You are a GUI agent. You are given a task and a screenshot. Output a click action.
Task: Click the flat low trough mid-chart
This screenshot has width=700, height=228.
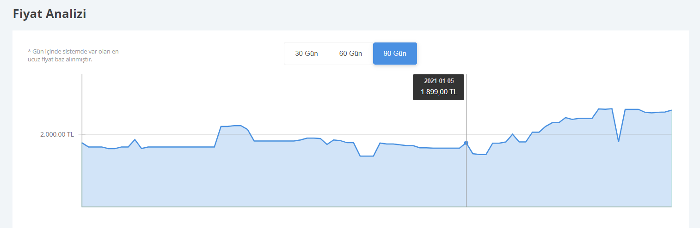[367, 156]
